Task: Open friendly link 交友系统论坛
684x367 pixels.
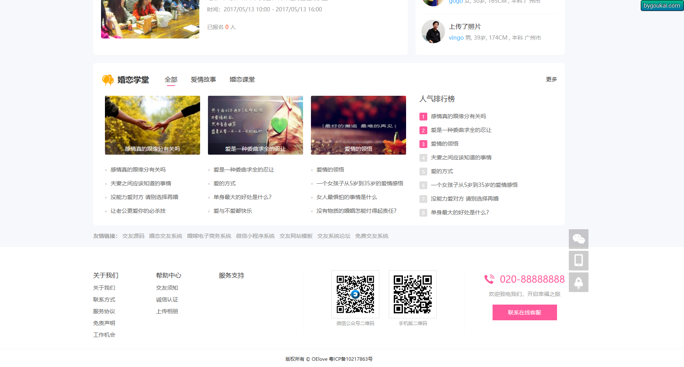Action: (x=334, y=236)
